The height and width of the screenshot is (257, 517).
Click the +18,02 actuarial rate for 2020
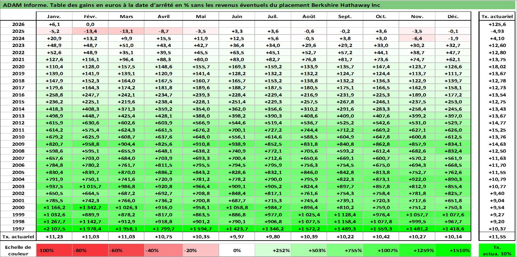click(497, 67)
